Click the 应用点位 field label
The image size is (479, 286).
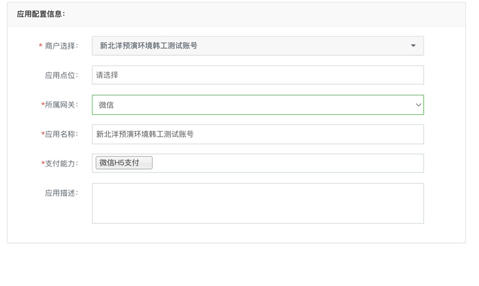point(61,75)
